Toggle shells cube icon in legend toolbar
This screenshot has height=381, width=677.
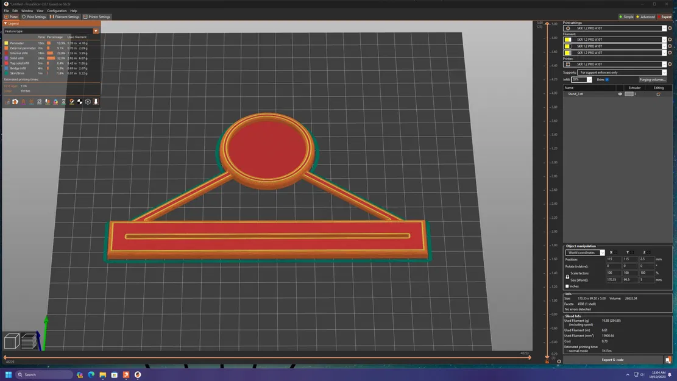(x=88, y=102)
